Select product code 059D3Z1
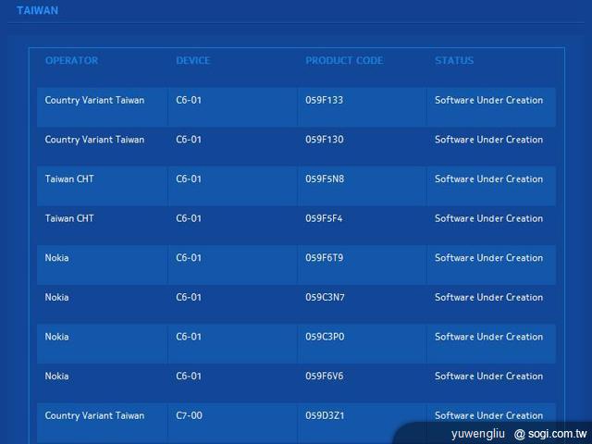Screen dimensions: 592x444 324,416
